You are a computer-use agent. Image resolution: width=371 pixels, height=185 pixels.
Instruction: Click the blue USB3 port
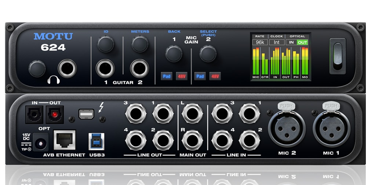point(96,141)
